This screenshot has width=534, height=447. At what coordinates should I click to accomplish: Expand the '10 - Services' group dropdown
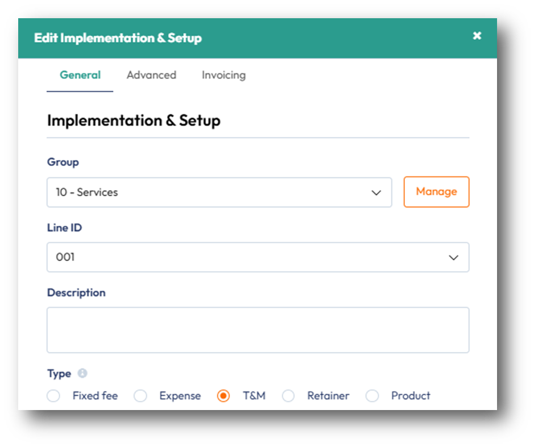[x=219, y=192]
